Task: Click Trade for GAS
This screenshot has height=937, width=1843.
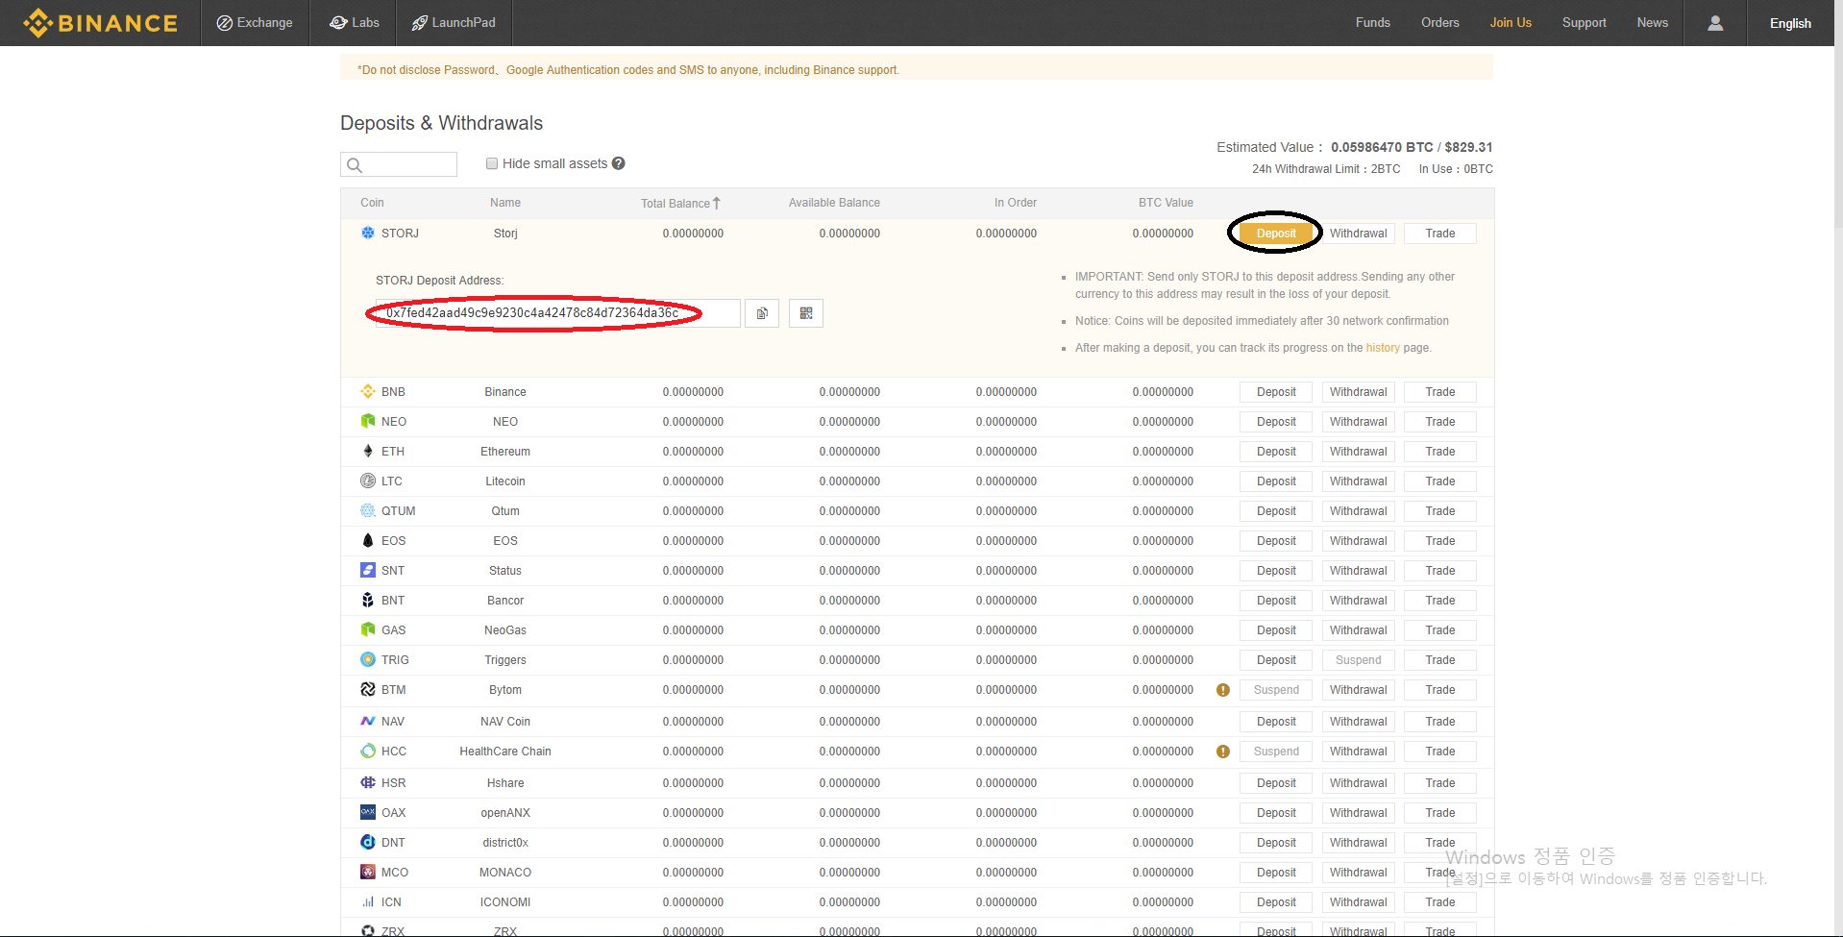Action: [x=1439, y=630]
